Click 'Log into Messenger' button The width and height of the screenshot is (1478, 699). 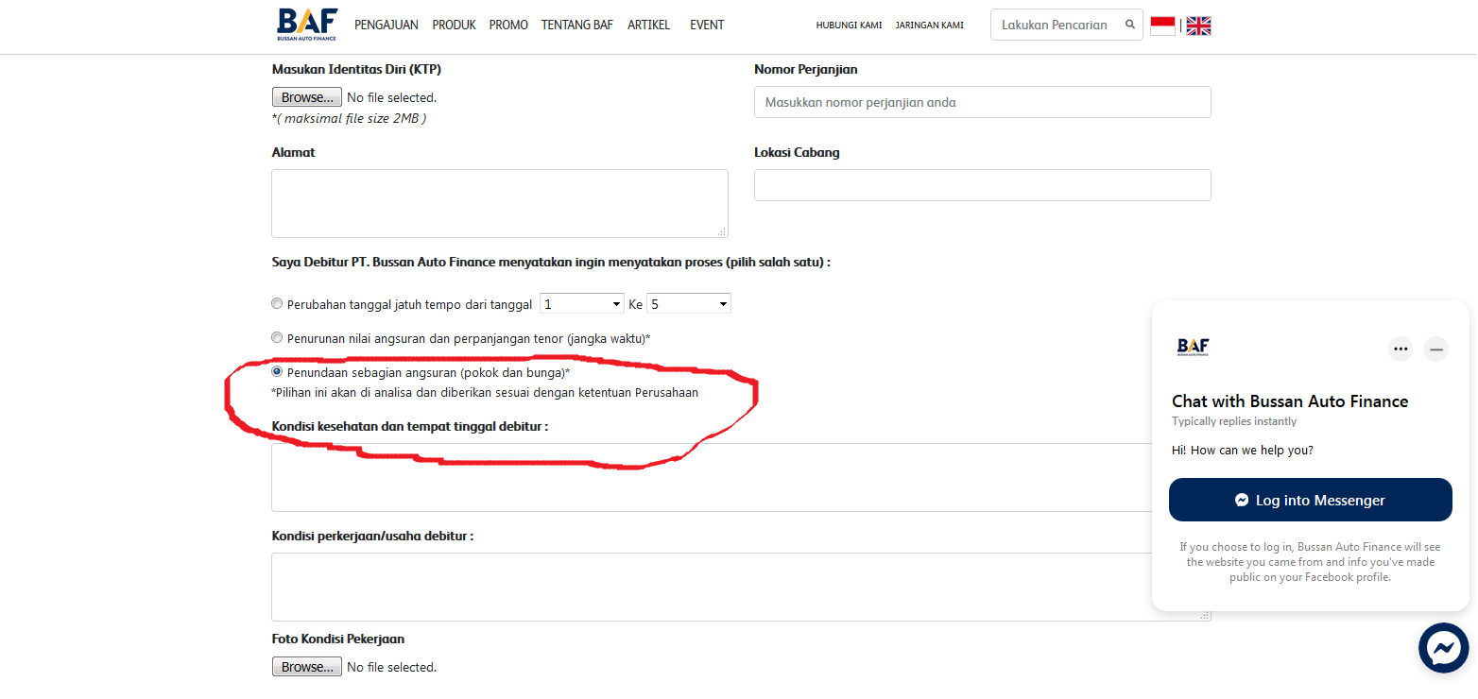pos(1310,499)
